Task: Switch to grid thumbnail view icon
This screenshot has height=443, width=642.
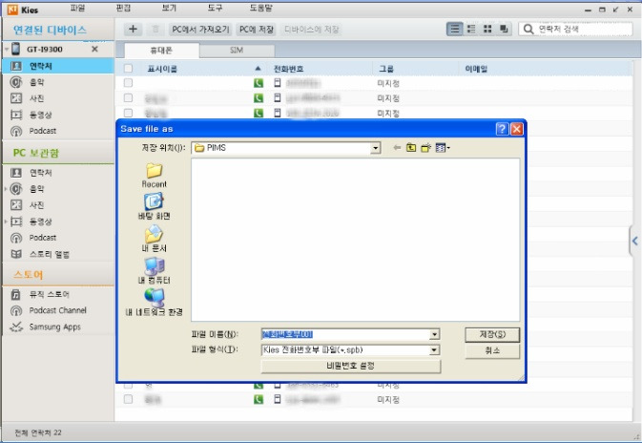Action: click(487, 29)
